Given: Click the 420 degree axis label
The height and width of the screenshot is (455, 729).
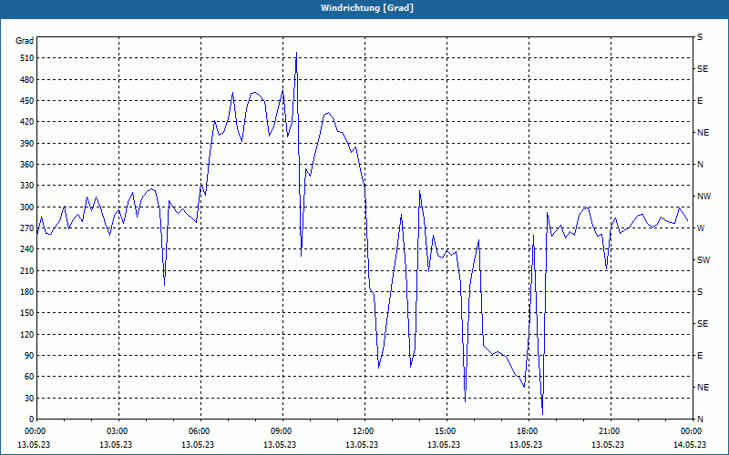Looking at the screenshot, I should (28, 122).
